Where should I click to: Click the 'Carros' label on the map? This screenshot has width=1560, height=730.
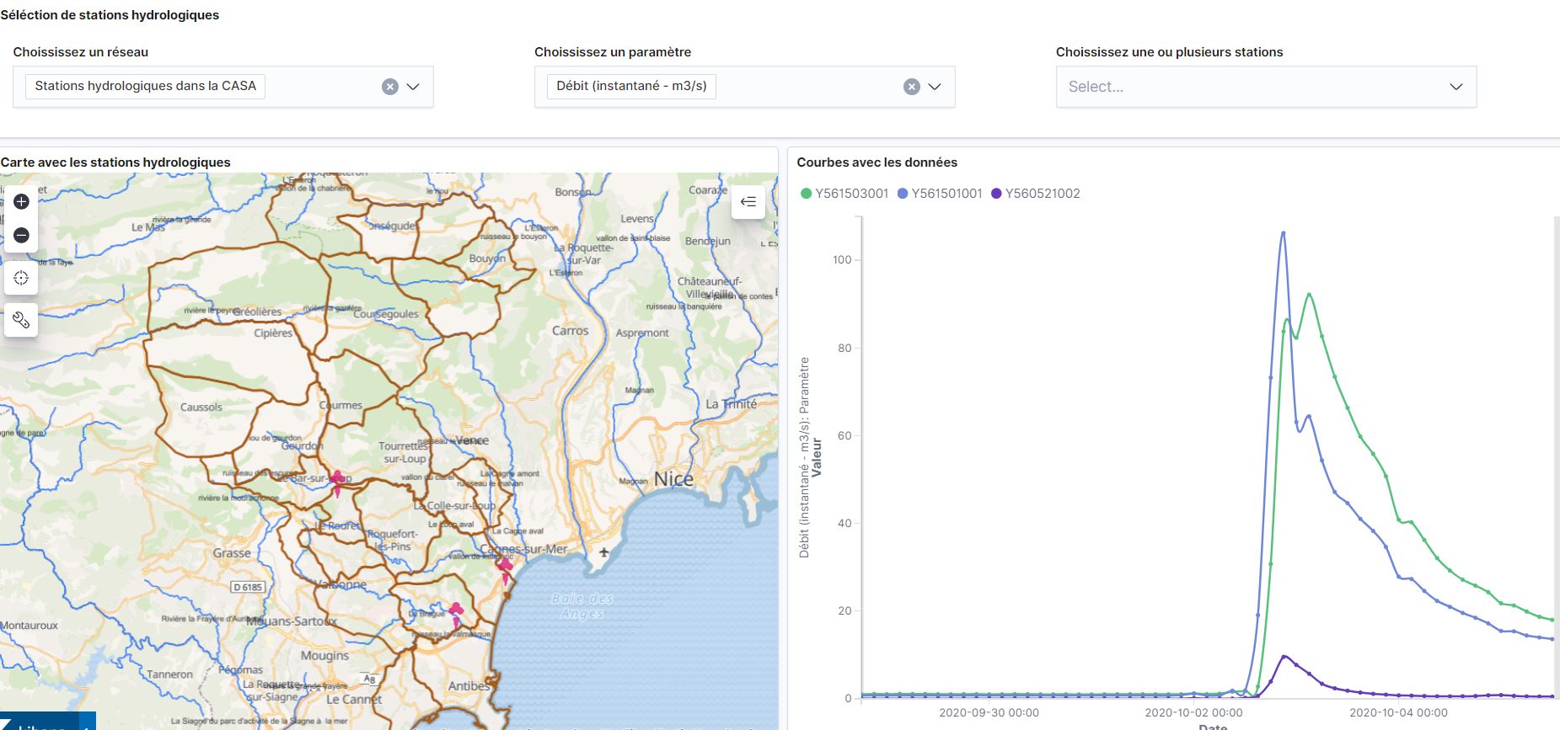tap(571, 331)
